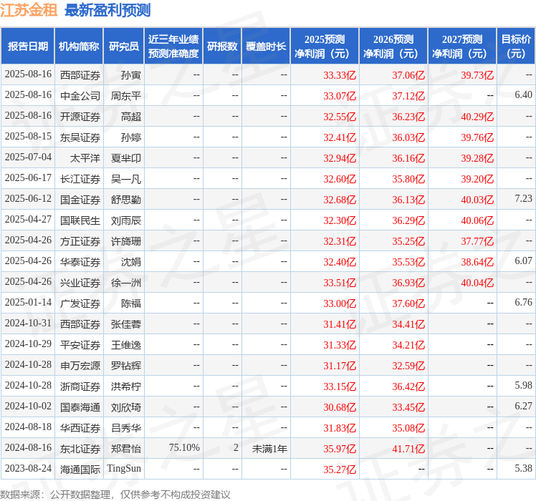Select researcher TingSun from 海通国际
This screenshot has width=536, height=501.
[x=125, y=469]
